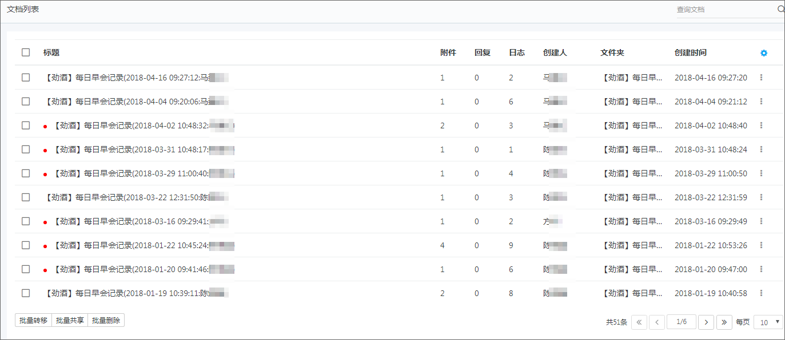785x340 pixels.
Task: Open more options for 2018-04-16 row
Action: [761, 77]
